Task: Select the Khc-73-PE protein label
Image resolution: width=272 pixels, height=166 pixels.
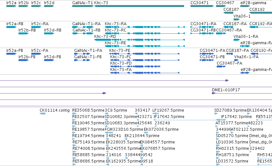Action: (120, 50)
